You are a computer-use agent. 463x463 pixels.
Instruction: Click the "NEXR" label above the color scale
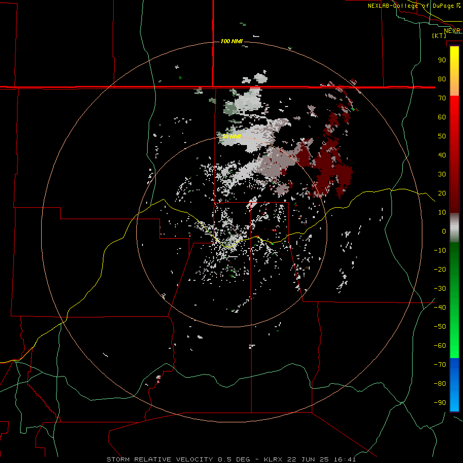(x=452, y=31)
